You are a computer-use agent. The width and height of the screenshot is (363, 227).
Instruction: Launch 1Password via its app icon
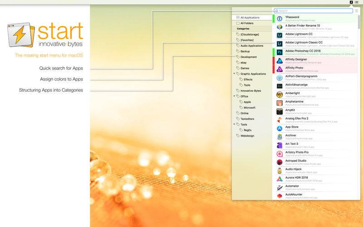point(280,19)
